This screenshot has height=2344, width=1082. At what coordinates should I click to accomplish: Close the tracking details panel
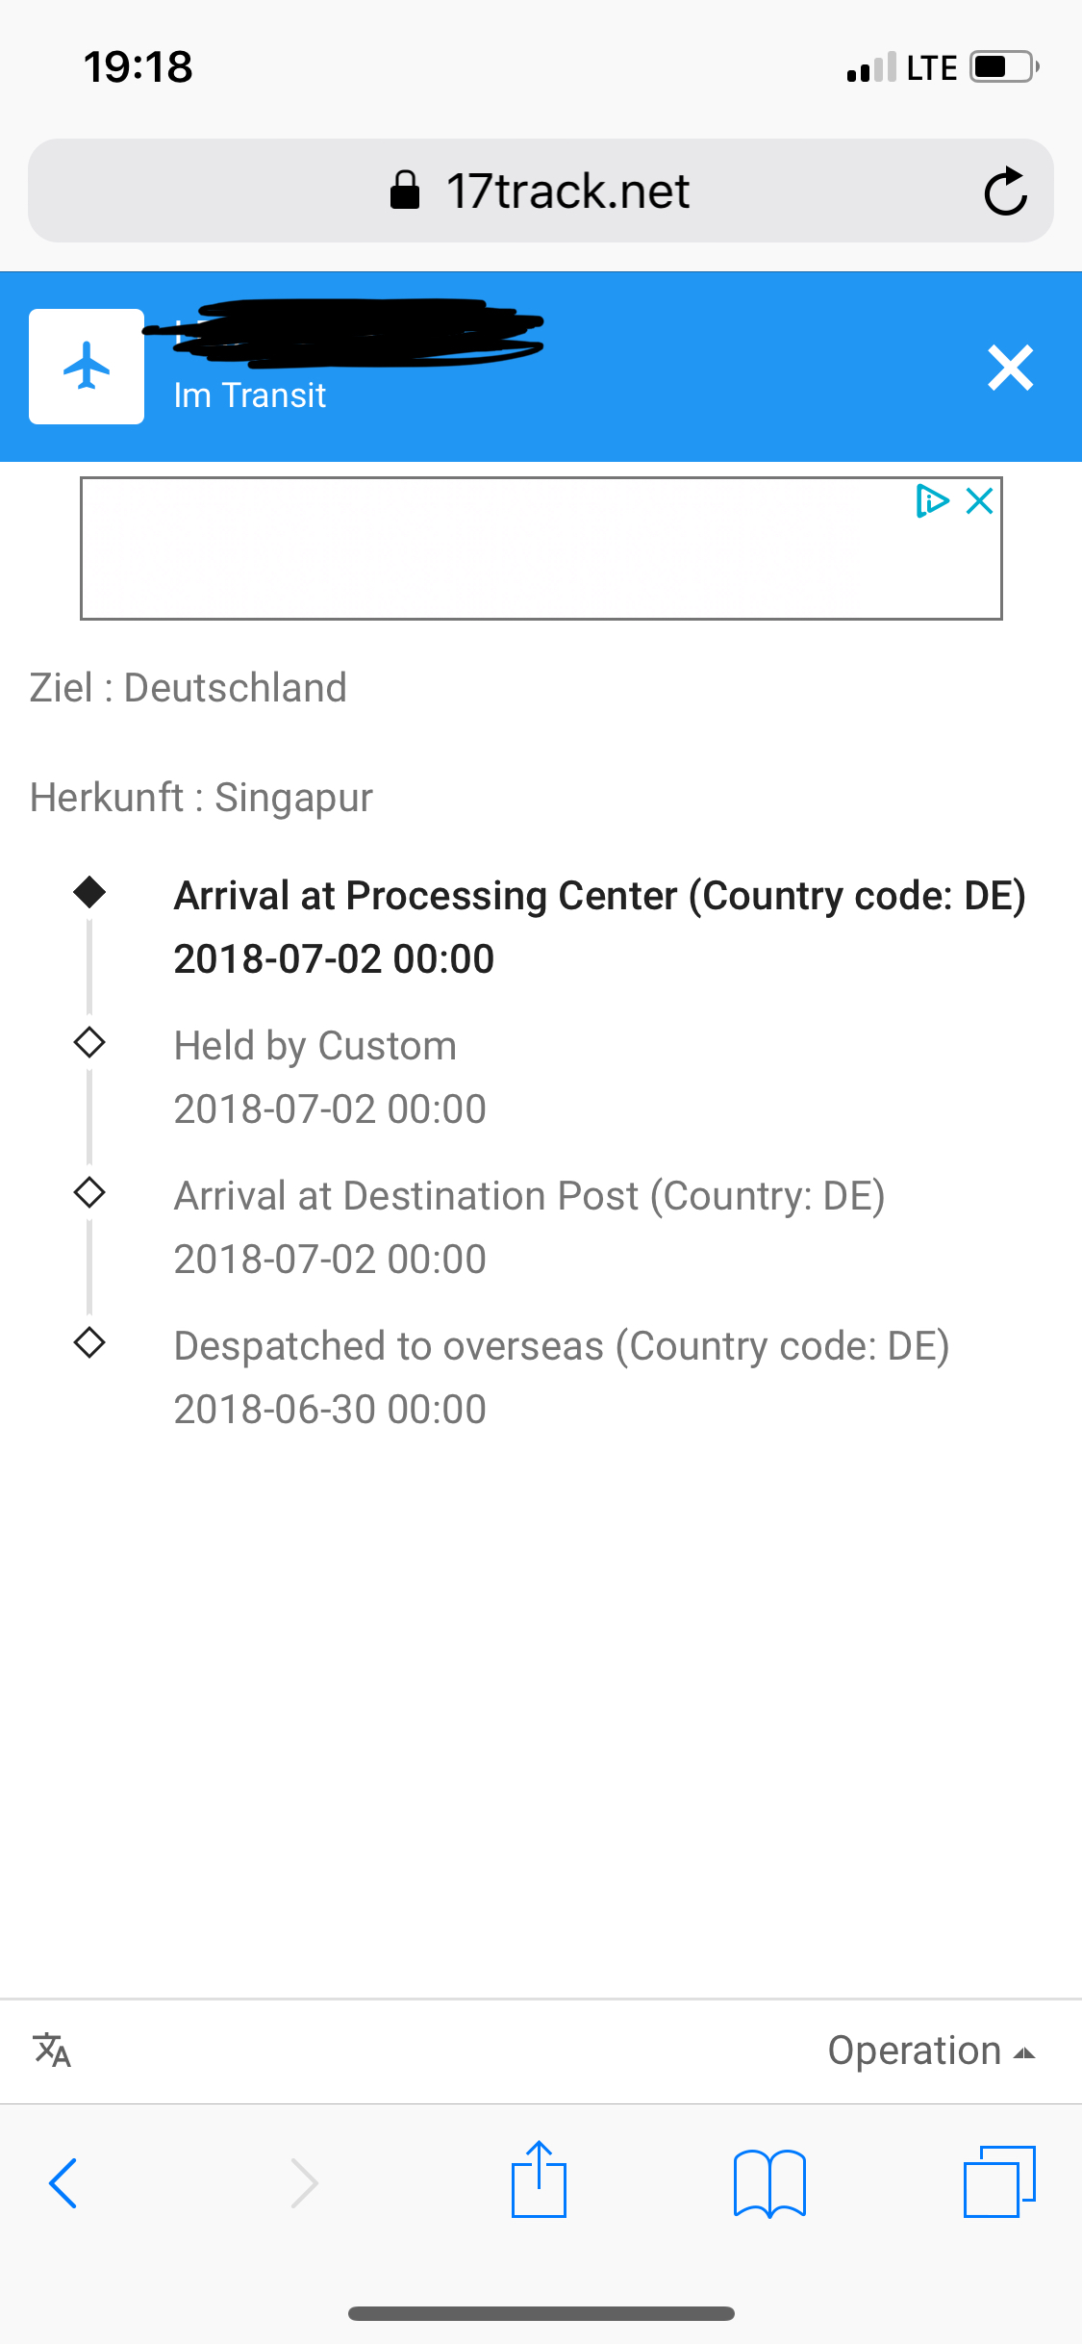click(1010, 368)
